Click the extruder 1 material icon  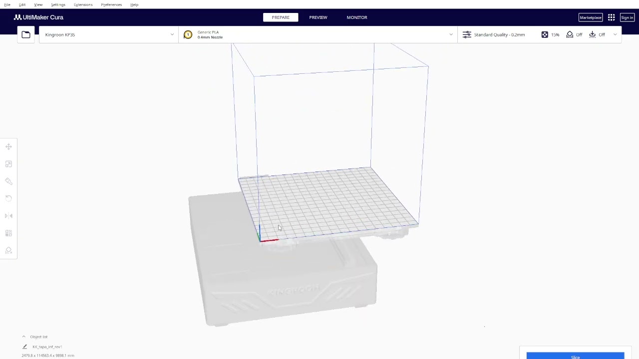188,34
